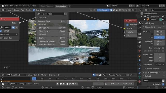This screenshot has width=166, height=93.
Task: Open the Add menu in the node editor
Action: click(x=23, y=10)
